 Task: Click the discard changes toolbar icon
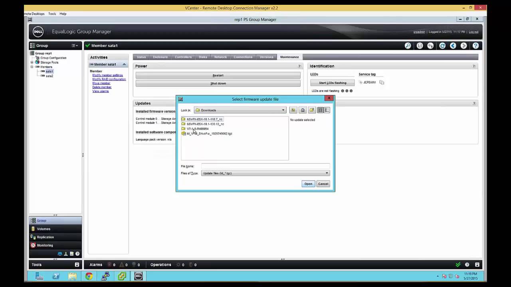pyautogui.click(x=430, y=46)
